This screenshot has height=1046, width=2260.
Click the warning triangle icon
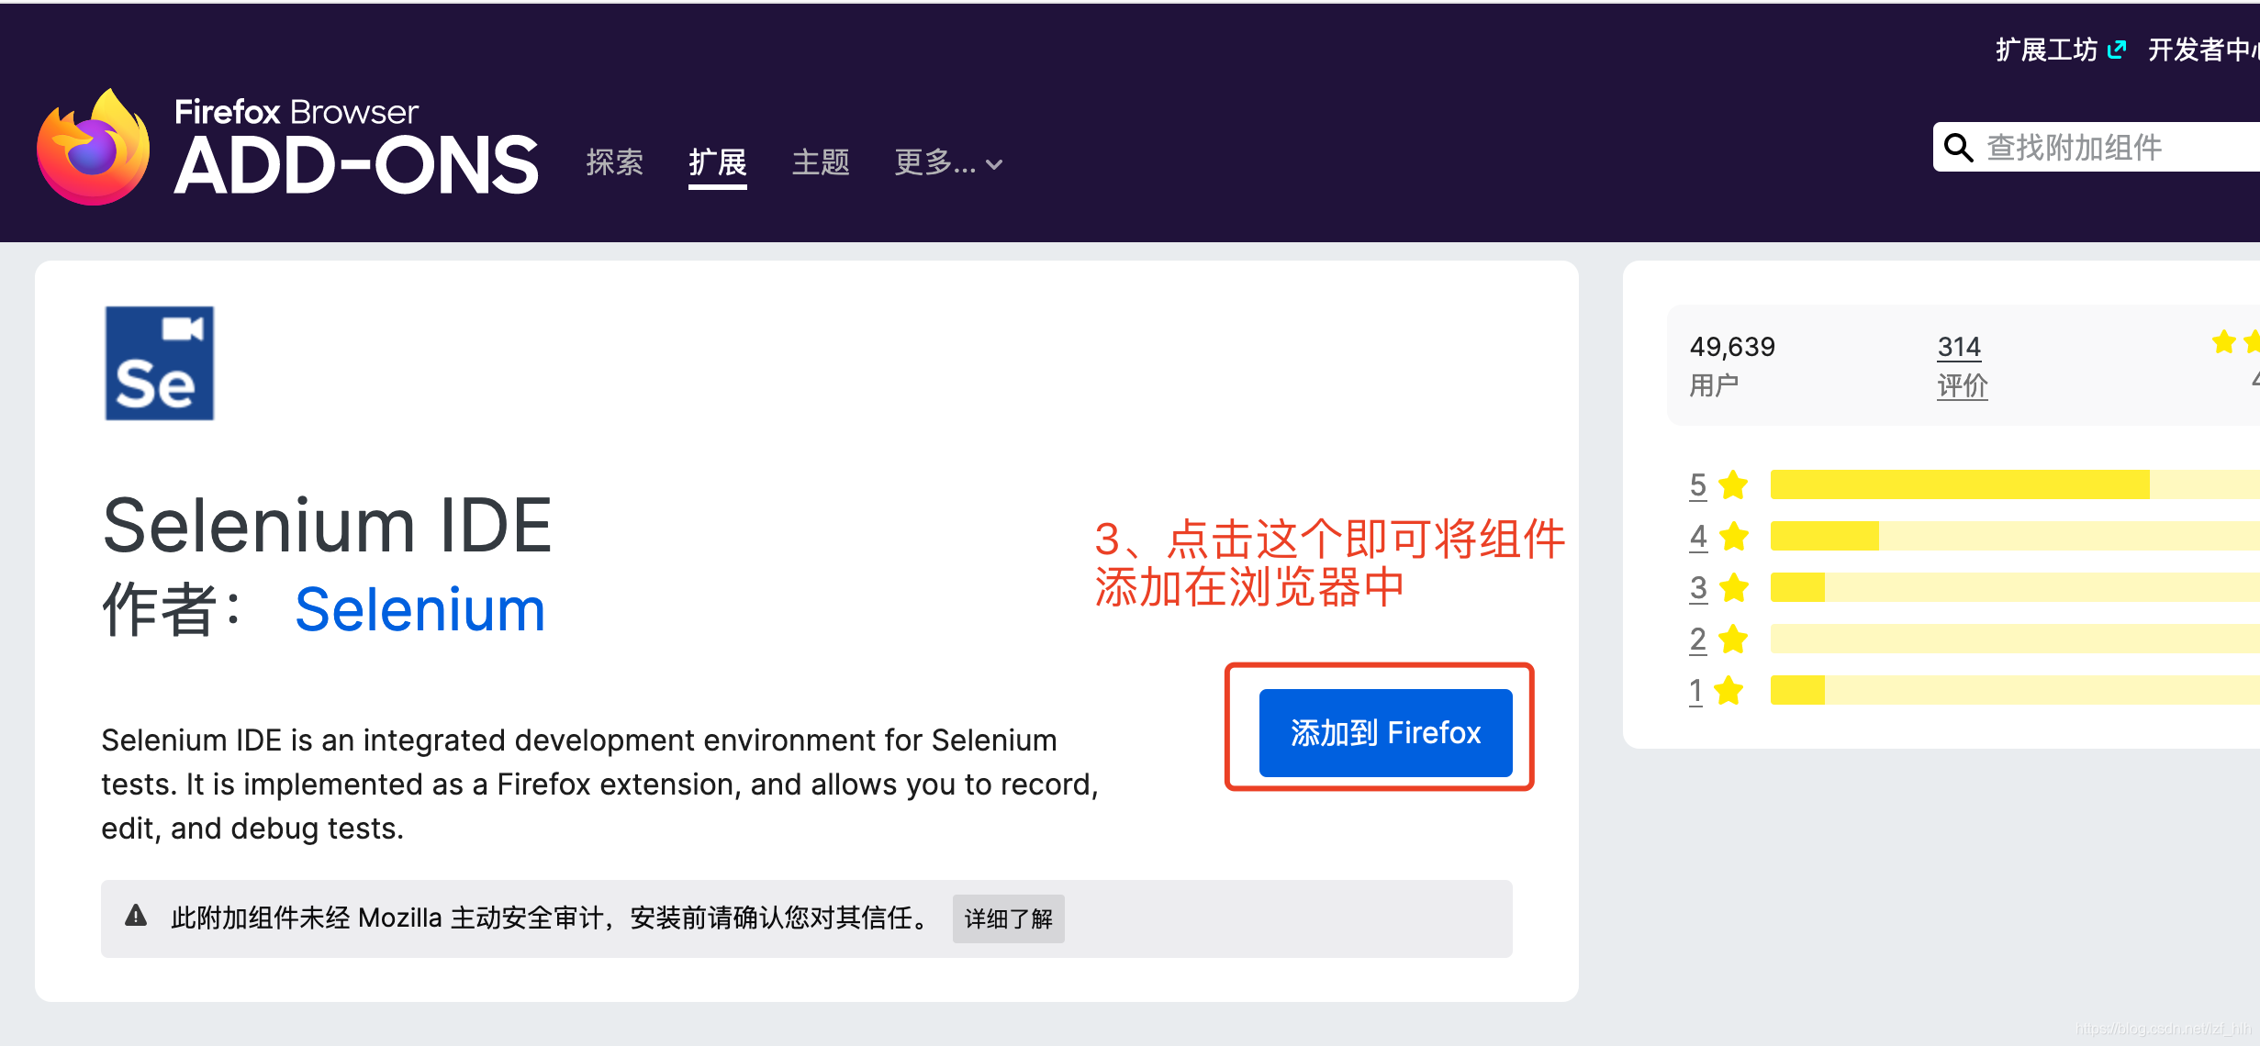click(136, 916)
